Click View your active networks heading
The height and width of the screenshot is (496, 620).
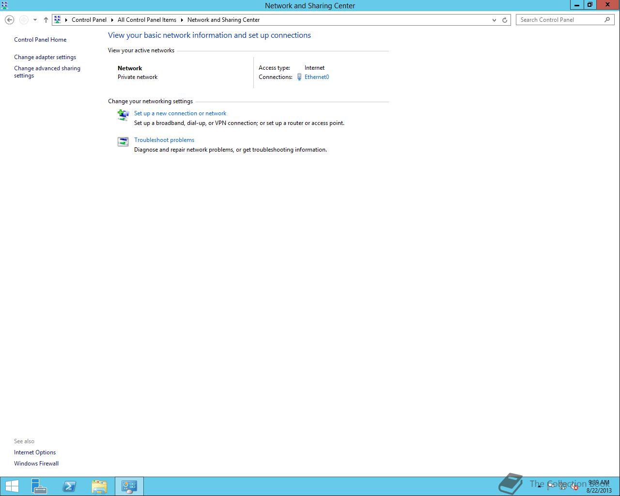pos(141,50)
